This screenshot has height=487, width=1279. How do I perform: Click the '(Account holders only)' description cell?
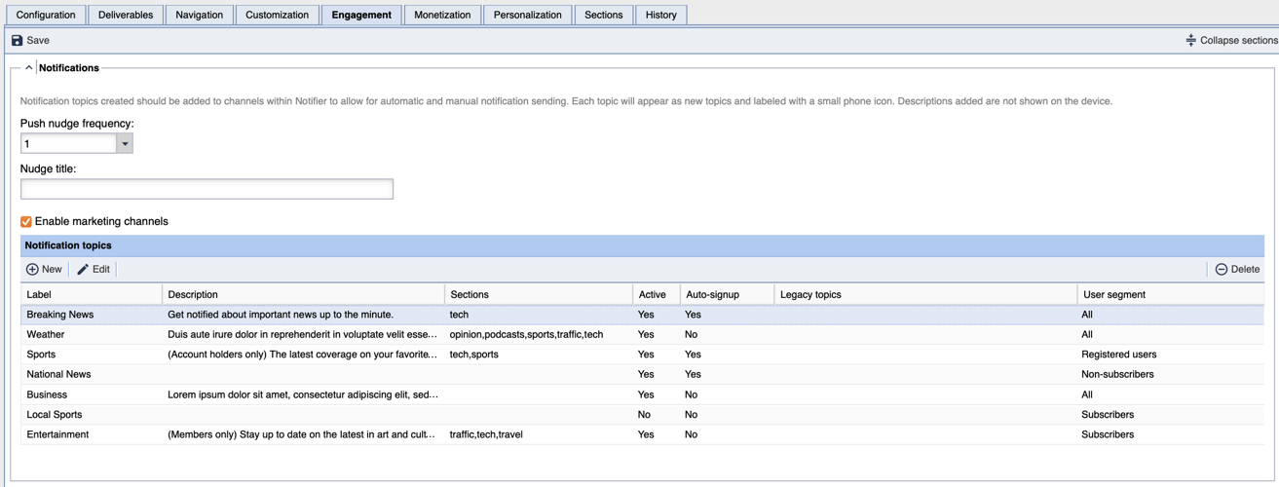(x=302, y=355)
